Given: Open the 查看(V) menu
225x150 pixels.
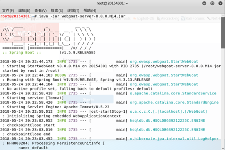Looking at the screenshot, I should pos(41,11).
